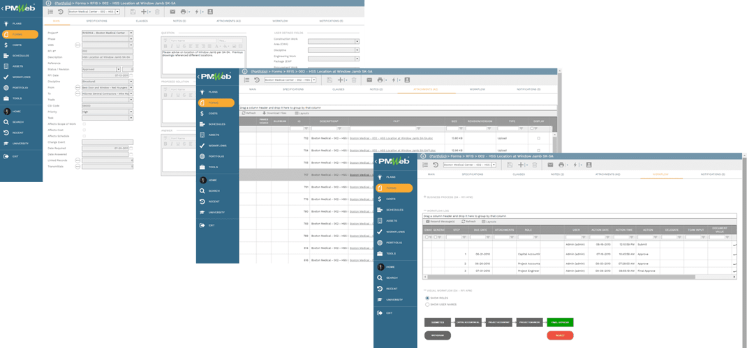747x348 pixels.
Task: Expand the Project dropdown for Boston Medical Center
Action: (x=131, y=33)
